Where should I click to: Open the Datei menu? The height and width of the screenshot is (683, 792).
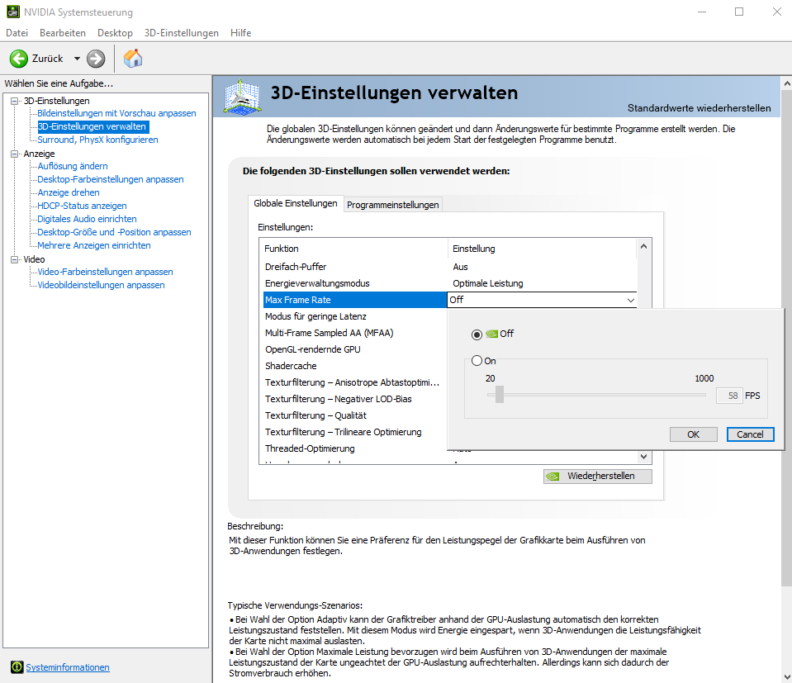pyautogui.click(x=17, y=33)
